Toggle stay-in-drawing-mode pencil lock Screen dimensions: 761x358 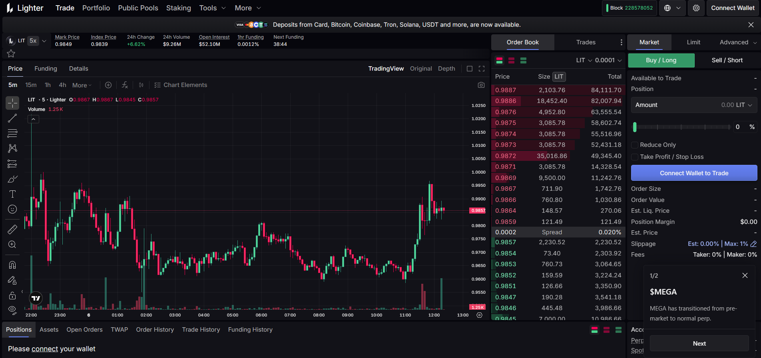pyautogui.click(x=12, y=280)
